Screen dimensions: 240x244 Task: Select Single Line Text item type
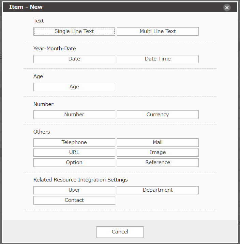pyautogui.click(x=74, y=31)
